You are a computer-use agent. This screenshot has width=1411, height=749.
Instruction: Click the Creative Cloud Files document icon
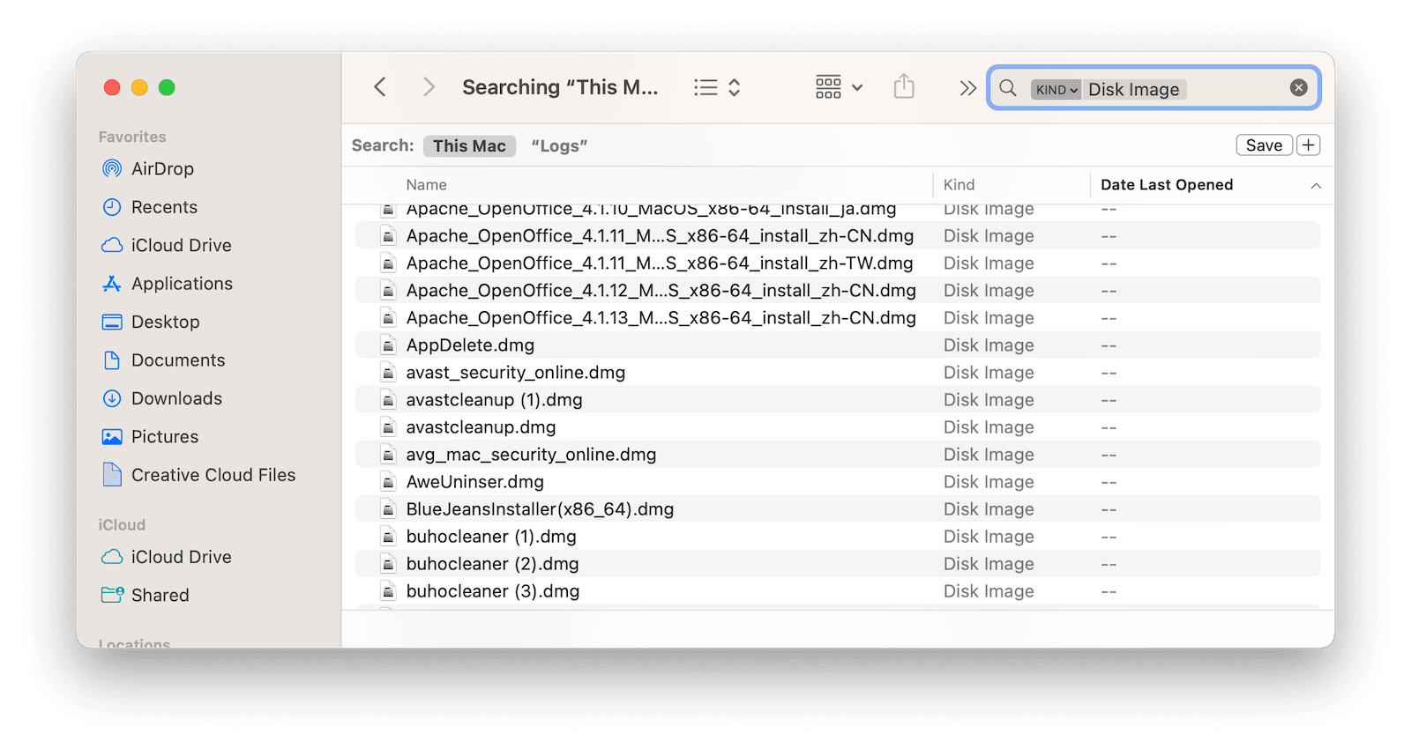click(112, 474)
